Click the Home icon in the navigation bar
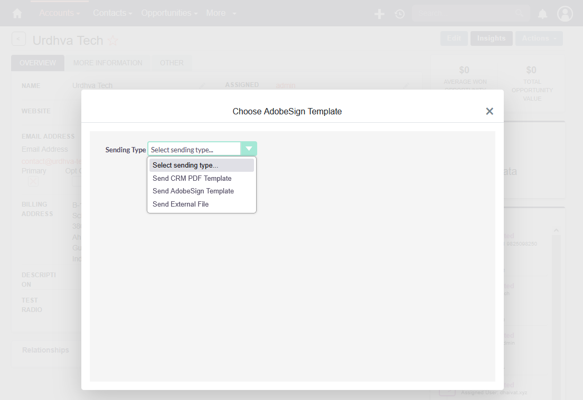The height and width of the screenshot is (400, 583). (x=18, y=13)
